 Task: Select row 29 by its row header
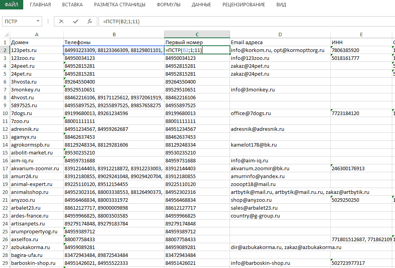5,263
